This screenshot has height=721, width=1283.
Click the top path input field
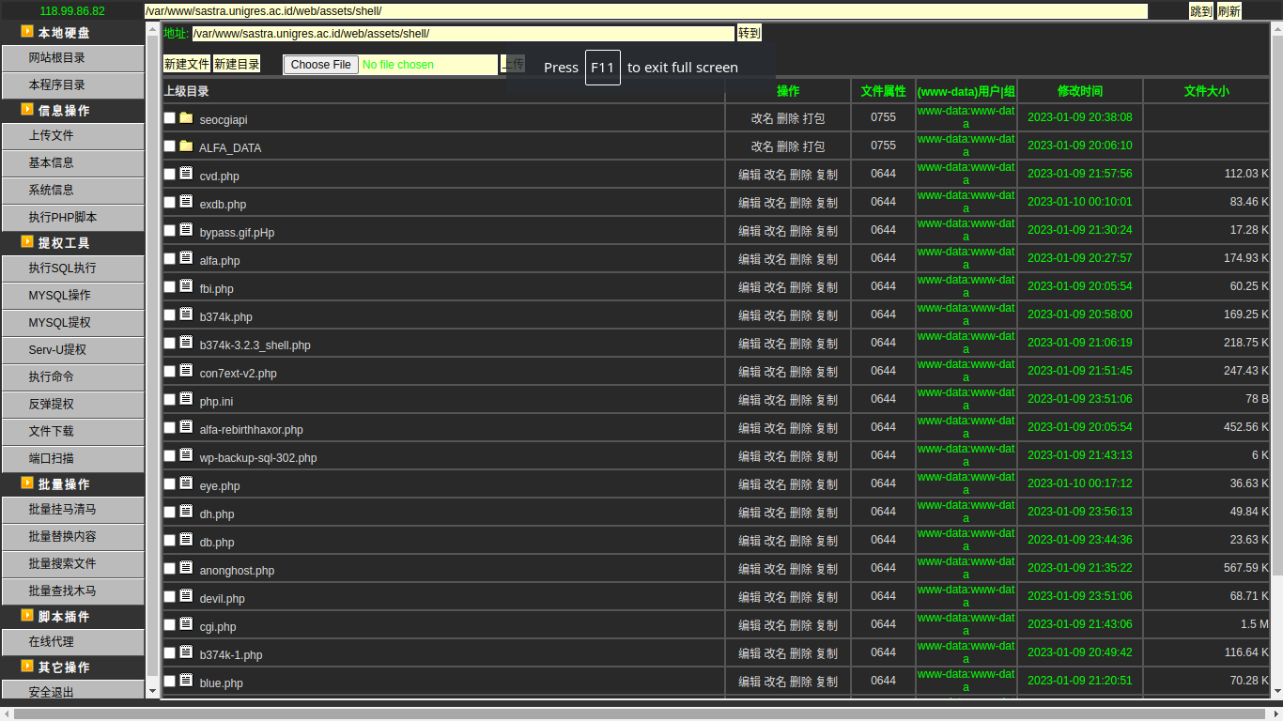coord(646,11)
